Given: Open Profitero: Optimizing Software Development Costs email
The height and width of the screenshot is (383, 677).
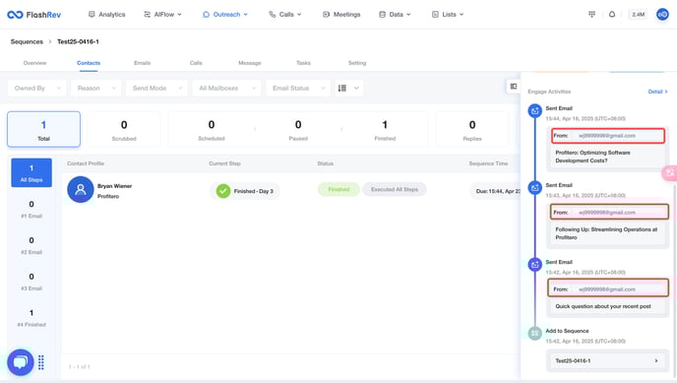Looking at the screenshot, I should pos(592,157).
